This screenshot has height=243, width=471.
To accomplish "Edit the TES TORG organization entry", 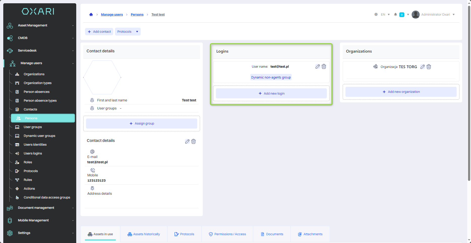I will (x=422, y=67).
